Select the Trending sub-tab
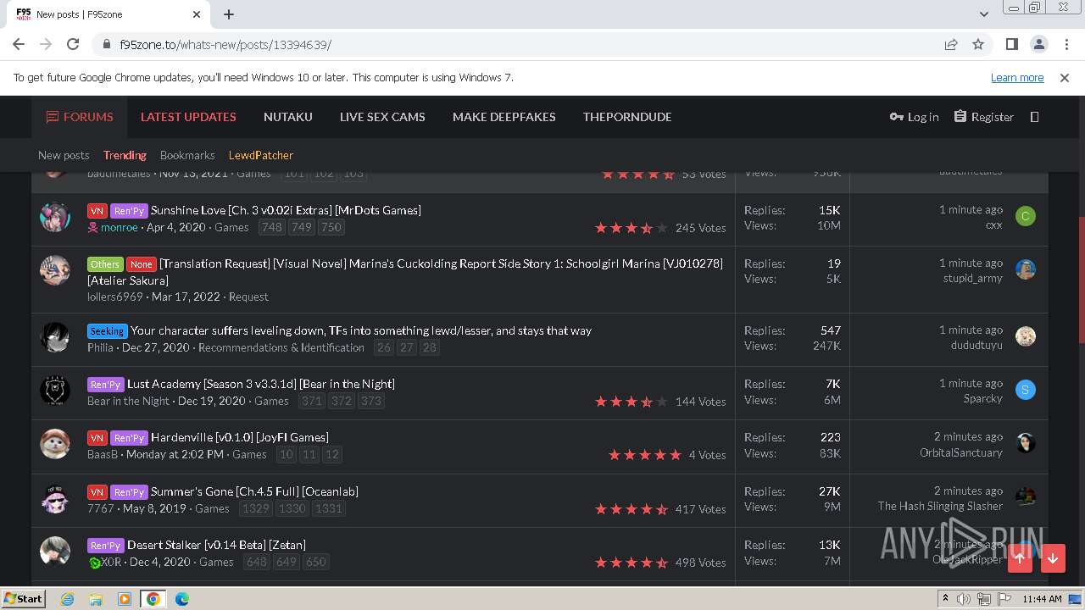The width and height of the screenshot is (1085, 610). click(125, 155)
